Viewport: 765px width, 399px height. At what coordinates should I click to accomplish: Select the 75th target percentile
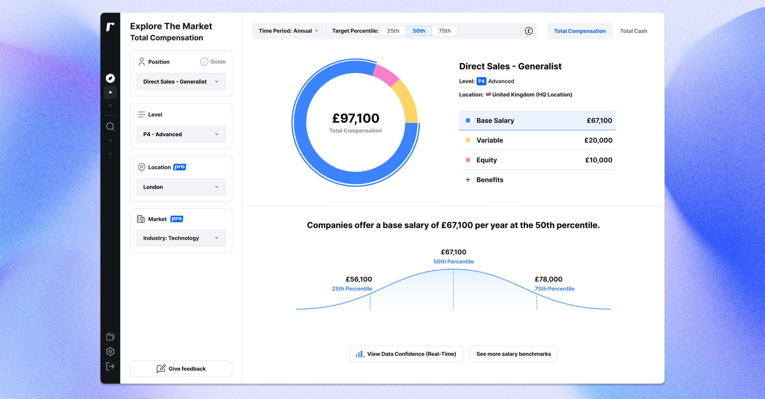click(444, 31)
